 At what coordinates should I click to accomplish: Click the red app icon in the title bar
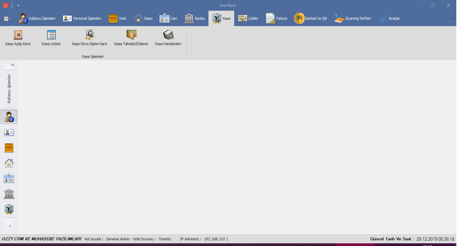tap(6, 5)
